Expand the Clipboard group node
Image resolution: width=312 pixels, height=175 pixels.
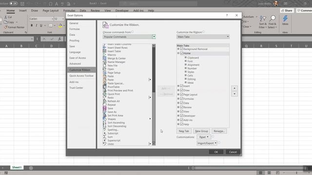coord(185,57)
